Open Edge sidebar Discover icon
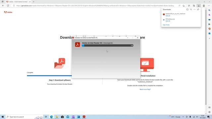Viewport: 212px width, 119px height. (209, 15)
